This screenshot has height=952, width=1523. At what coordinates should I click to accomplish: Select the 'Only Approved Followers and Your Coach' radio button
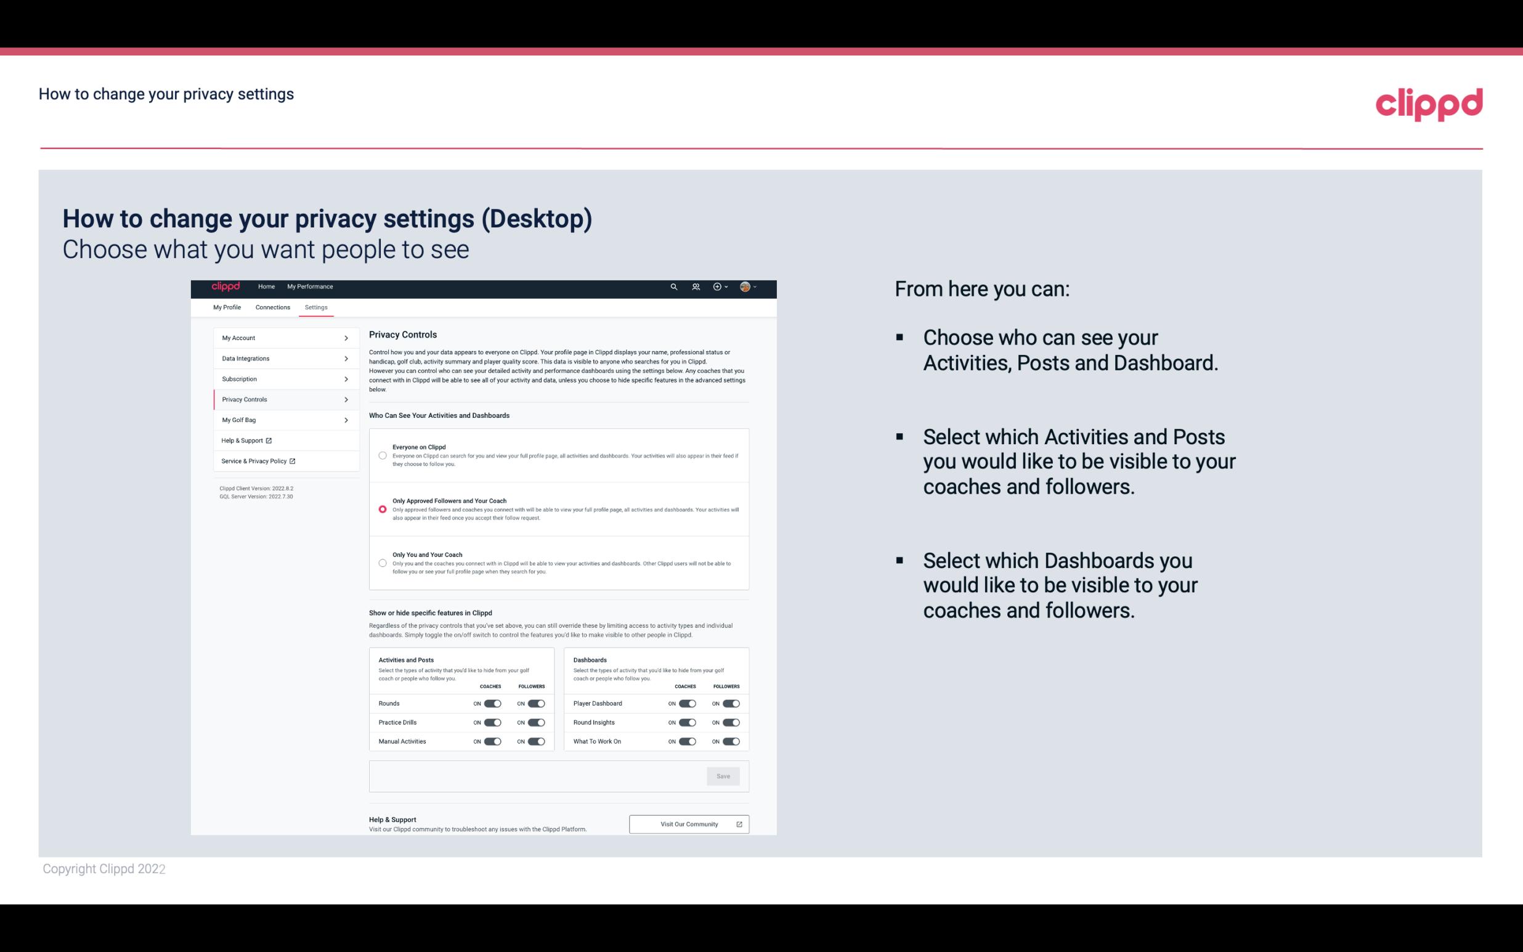pos(383,508)
